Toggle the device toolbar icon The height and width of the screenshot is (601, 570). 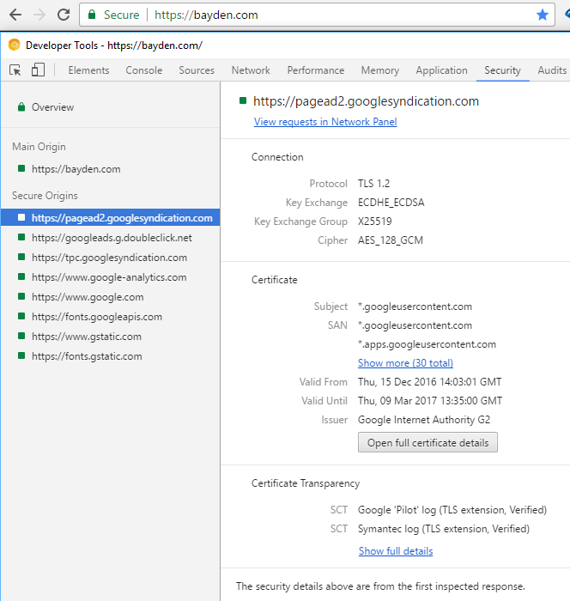pos(37,70)
